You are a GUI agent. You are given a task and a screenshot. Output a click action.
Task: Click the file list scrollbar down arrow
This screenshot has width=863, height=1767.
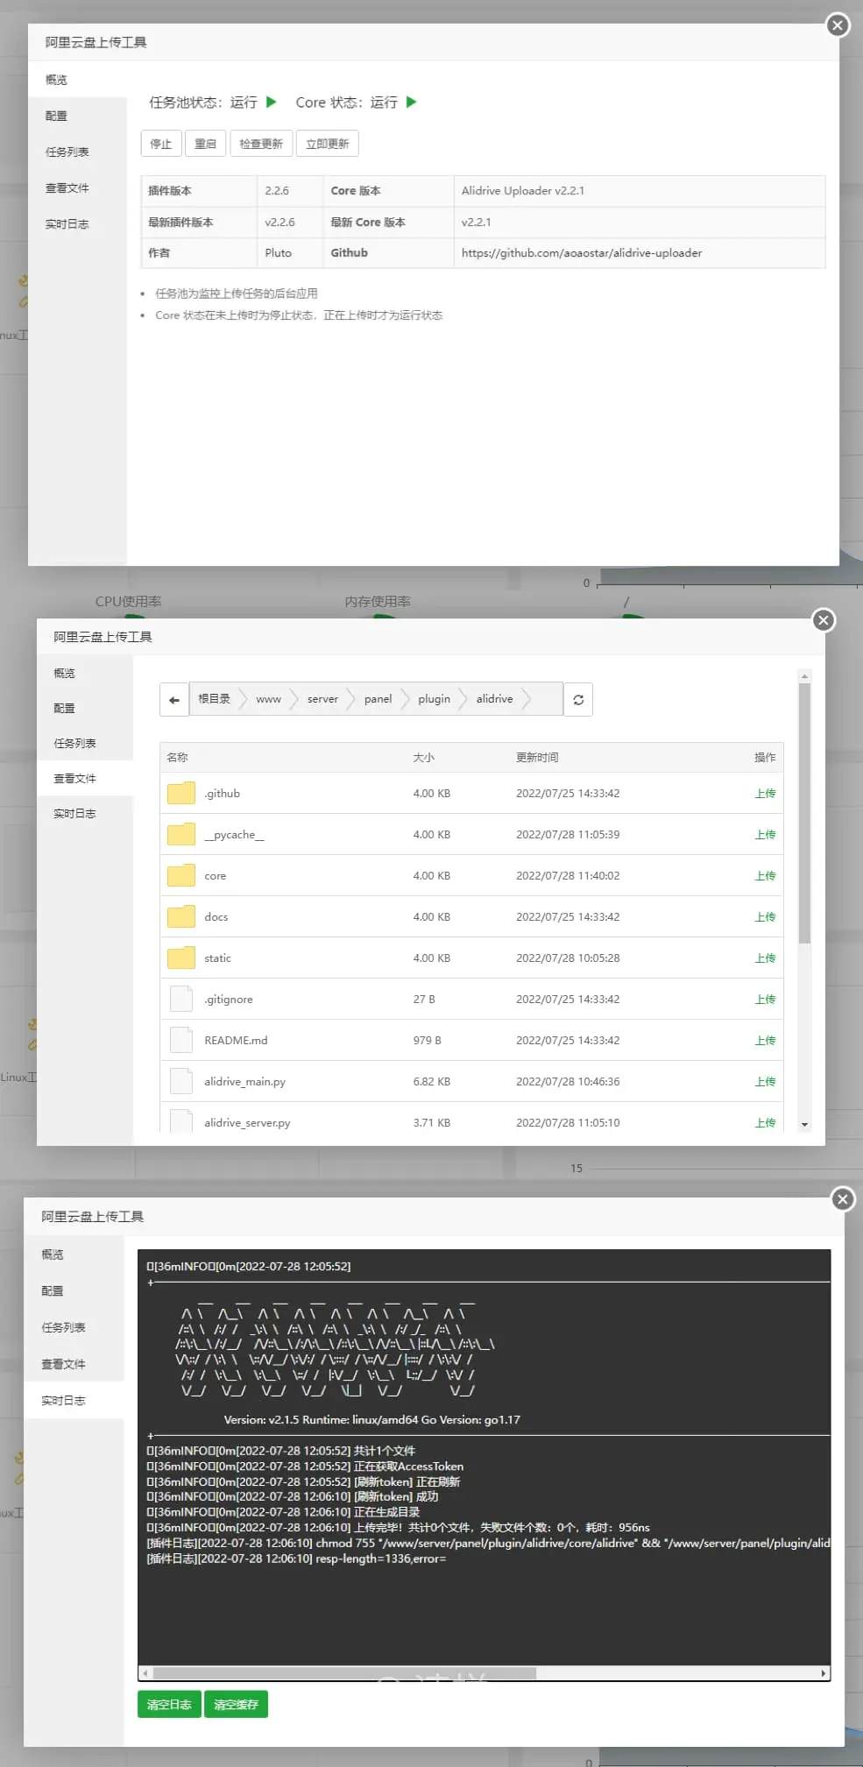point(804,1125)
